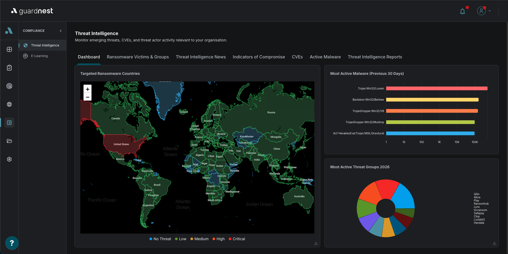The width and height of the screenshot is (508, 254).
Task: Open the user profile avatar menu
Action: click(481, 11)
